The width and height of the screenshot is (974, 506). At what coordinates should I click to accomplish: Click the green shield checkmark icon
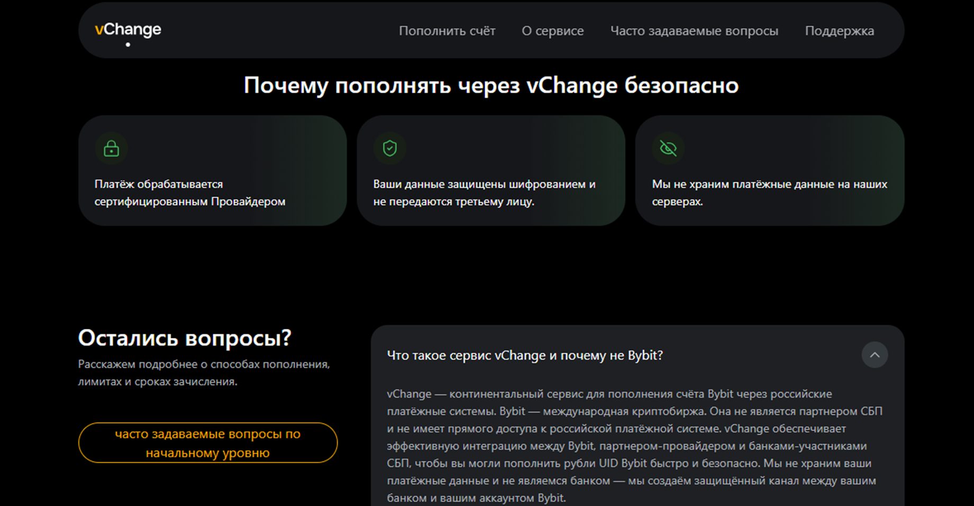point(390,148)
